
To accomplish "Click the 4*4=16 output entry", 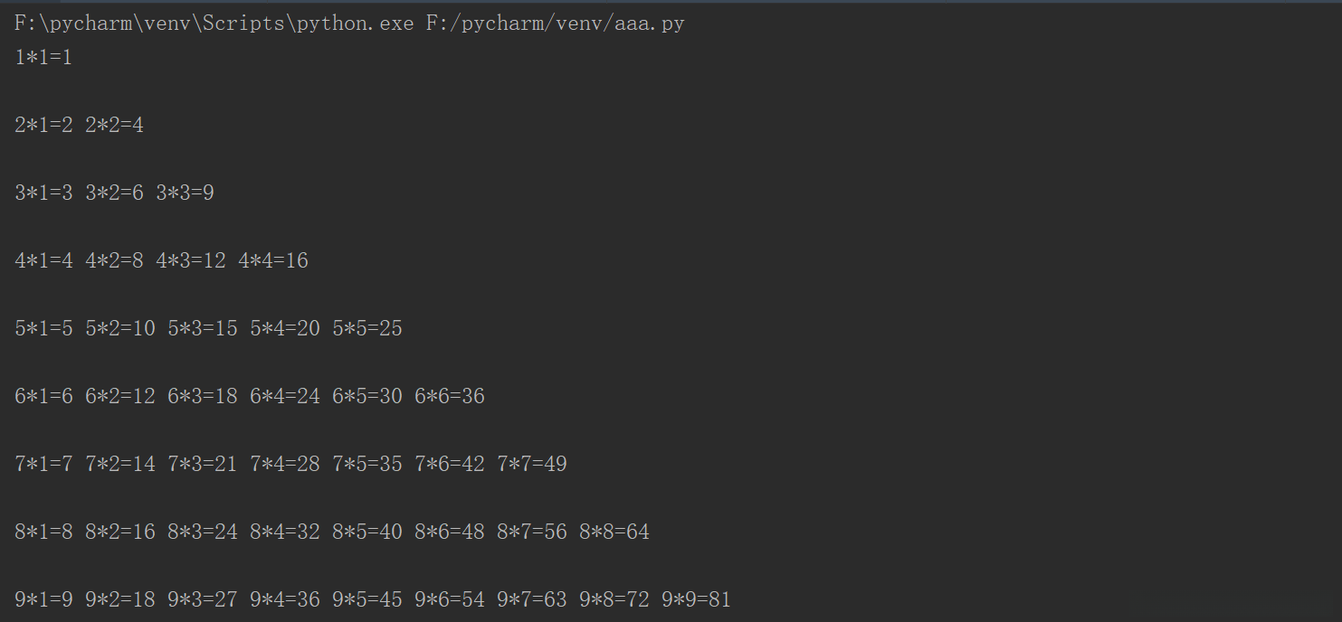I will [x=272, y=261].
